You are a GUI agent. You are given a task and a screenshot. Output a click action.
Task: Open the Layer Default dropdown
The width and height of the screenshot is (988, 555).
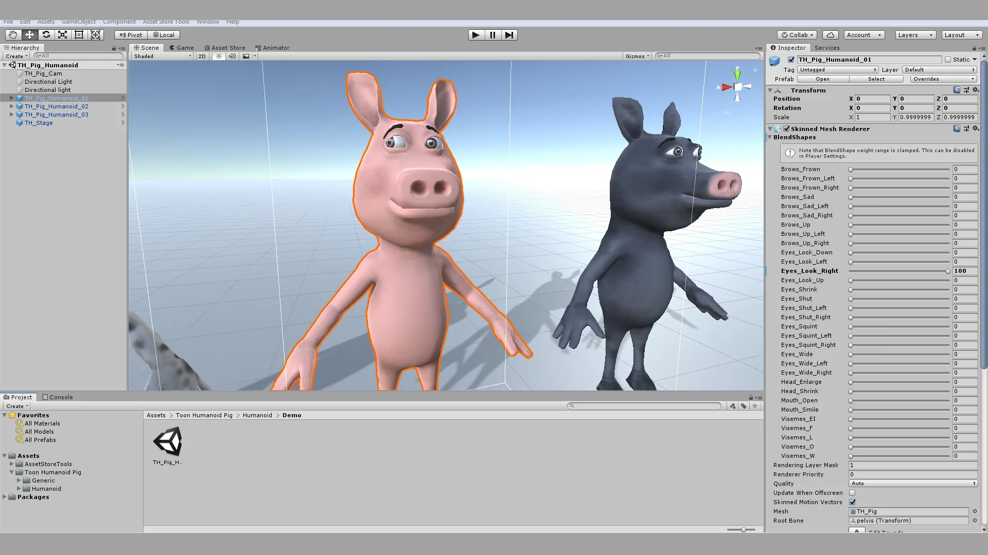940,69
